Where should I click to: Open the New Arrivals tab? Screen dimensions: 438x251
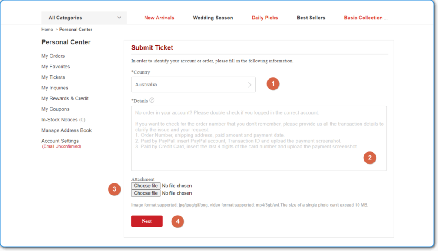[159, 18]
